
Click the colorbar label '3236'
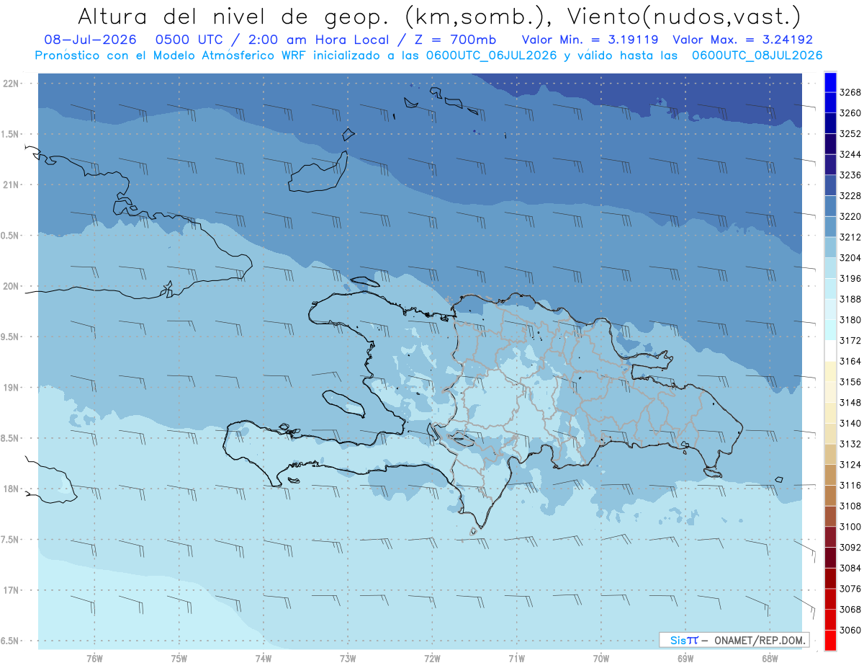click(850, 174)
